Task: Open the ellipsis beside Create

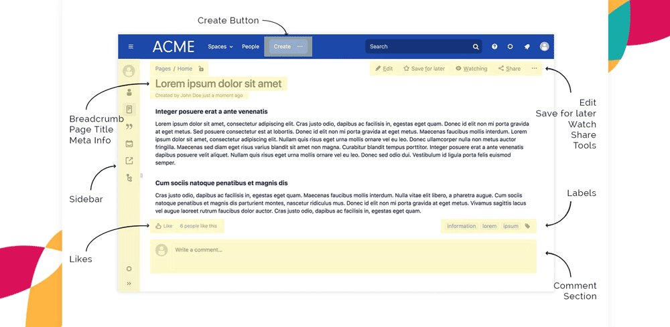Action: click(300, 46)
